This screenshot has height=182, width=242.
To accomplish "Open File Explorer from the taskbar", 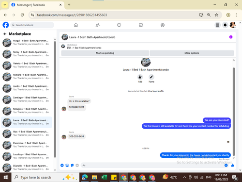I will (x=94, y=178).
